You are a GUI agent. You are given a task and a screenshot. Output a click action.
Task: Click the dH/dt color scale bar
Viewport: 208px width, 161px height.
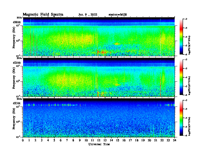coord(181,37)
